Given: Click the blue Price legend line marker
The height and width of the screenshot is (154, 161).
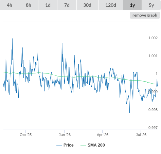Looking at the screenshot, I should [x=59, y=145].
